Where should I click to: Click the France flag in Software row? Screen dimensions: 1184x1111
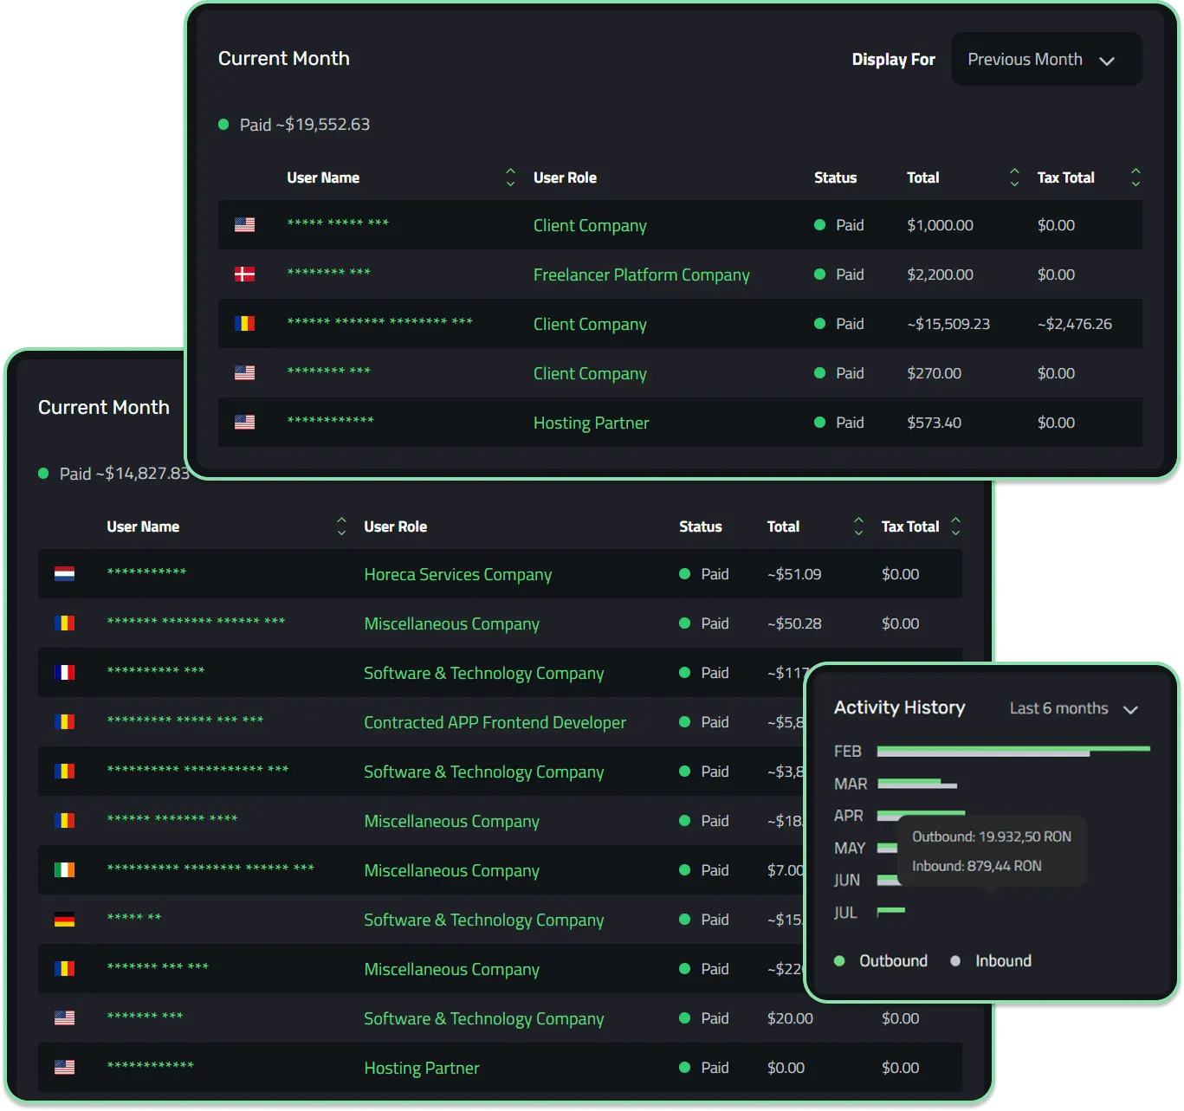click(64, 673)
